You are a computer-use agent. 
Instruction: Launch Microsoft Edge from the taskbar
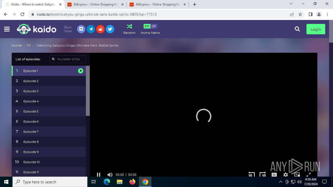[x=107, y=182]
